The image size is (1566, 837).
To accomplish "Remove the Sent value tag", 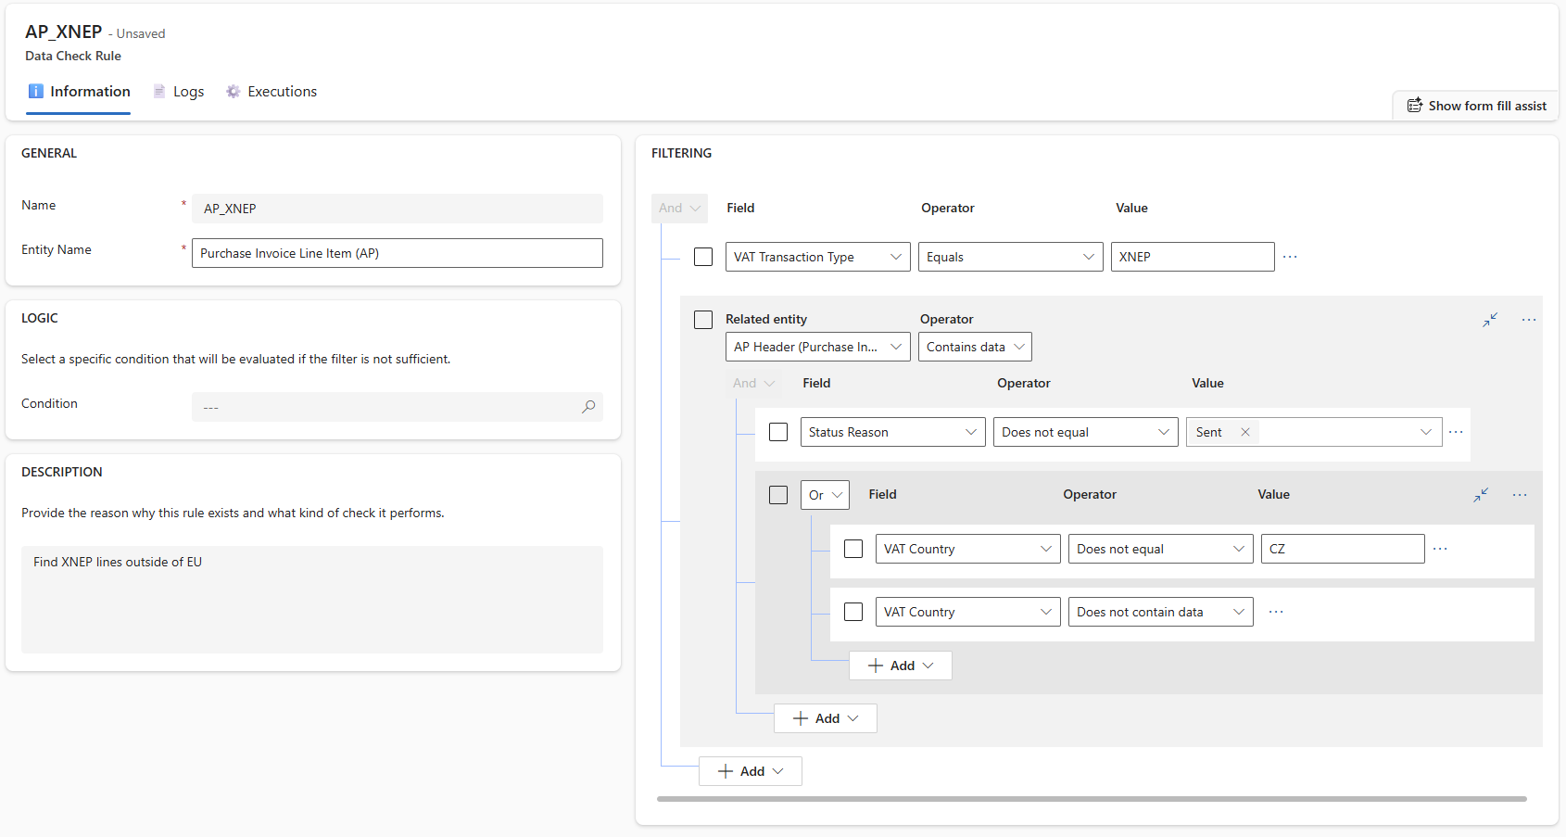I will [1245, 432].
